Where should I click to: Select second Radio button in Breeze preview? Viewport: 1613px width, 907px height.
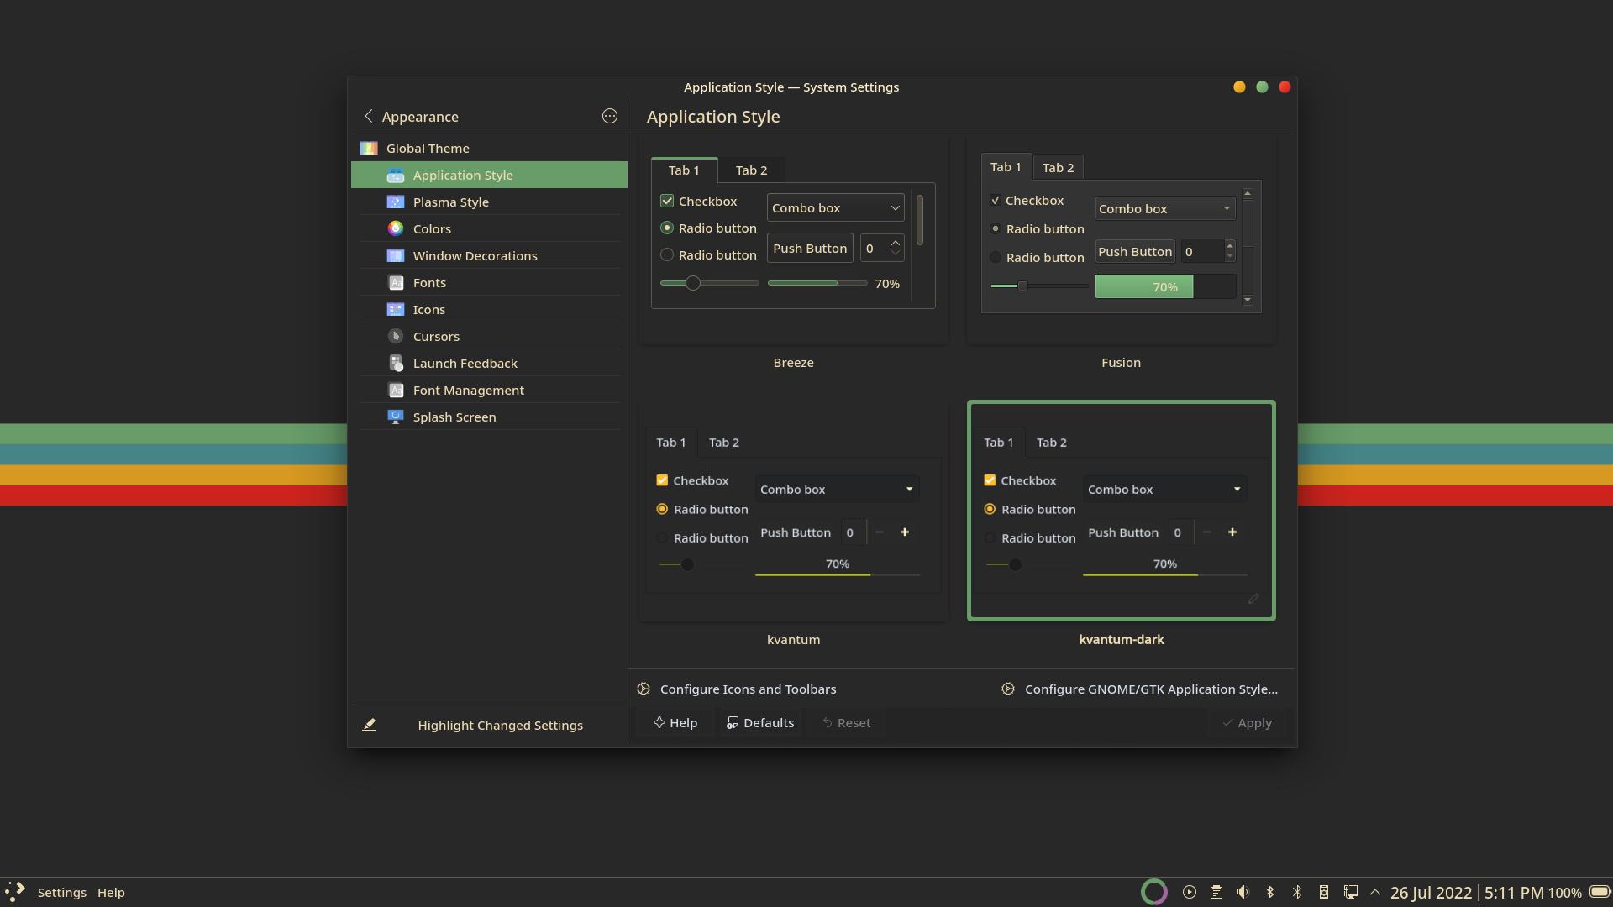coord(667,254)
